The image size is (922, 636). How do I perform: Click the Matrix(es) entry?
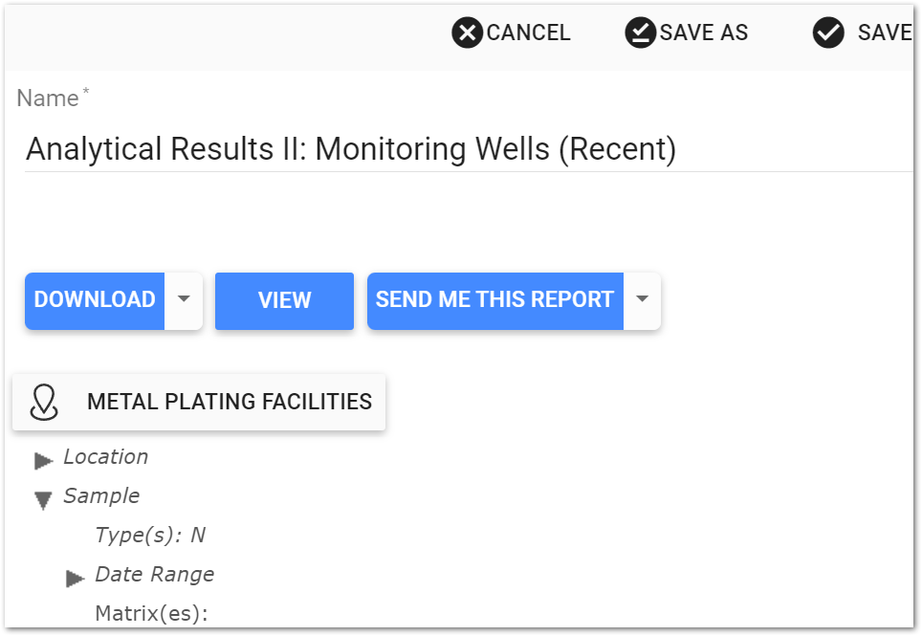[151, 613]
